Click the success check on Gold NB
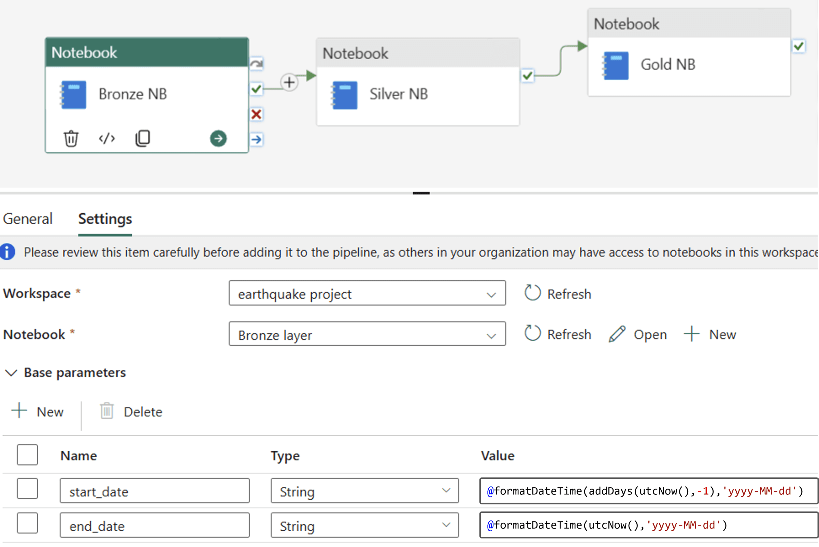This screenshot has height=547, width=819. click(799, 46)
